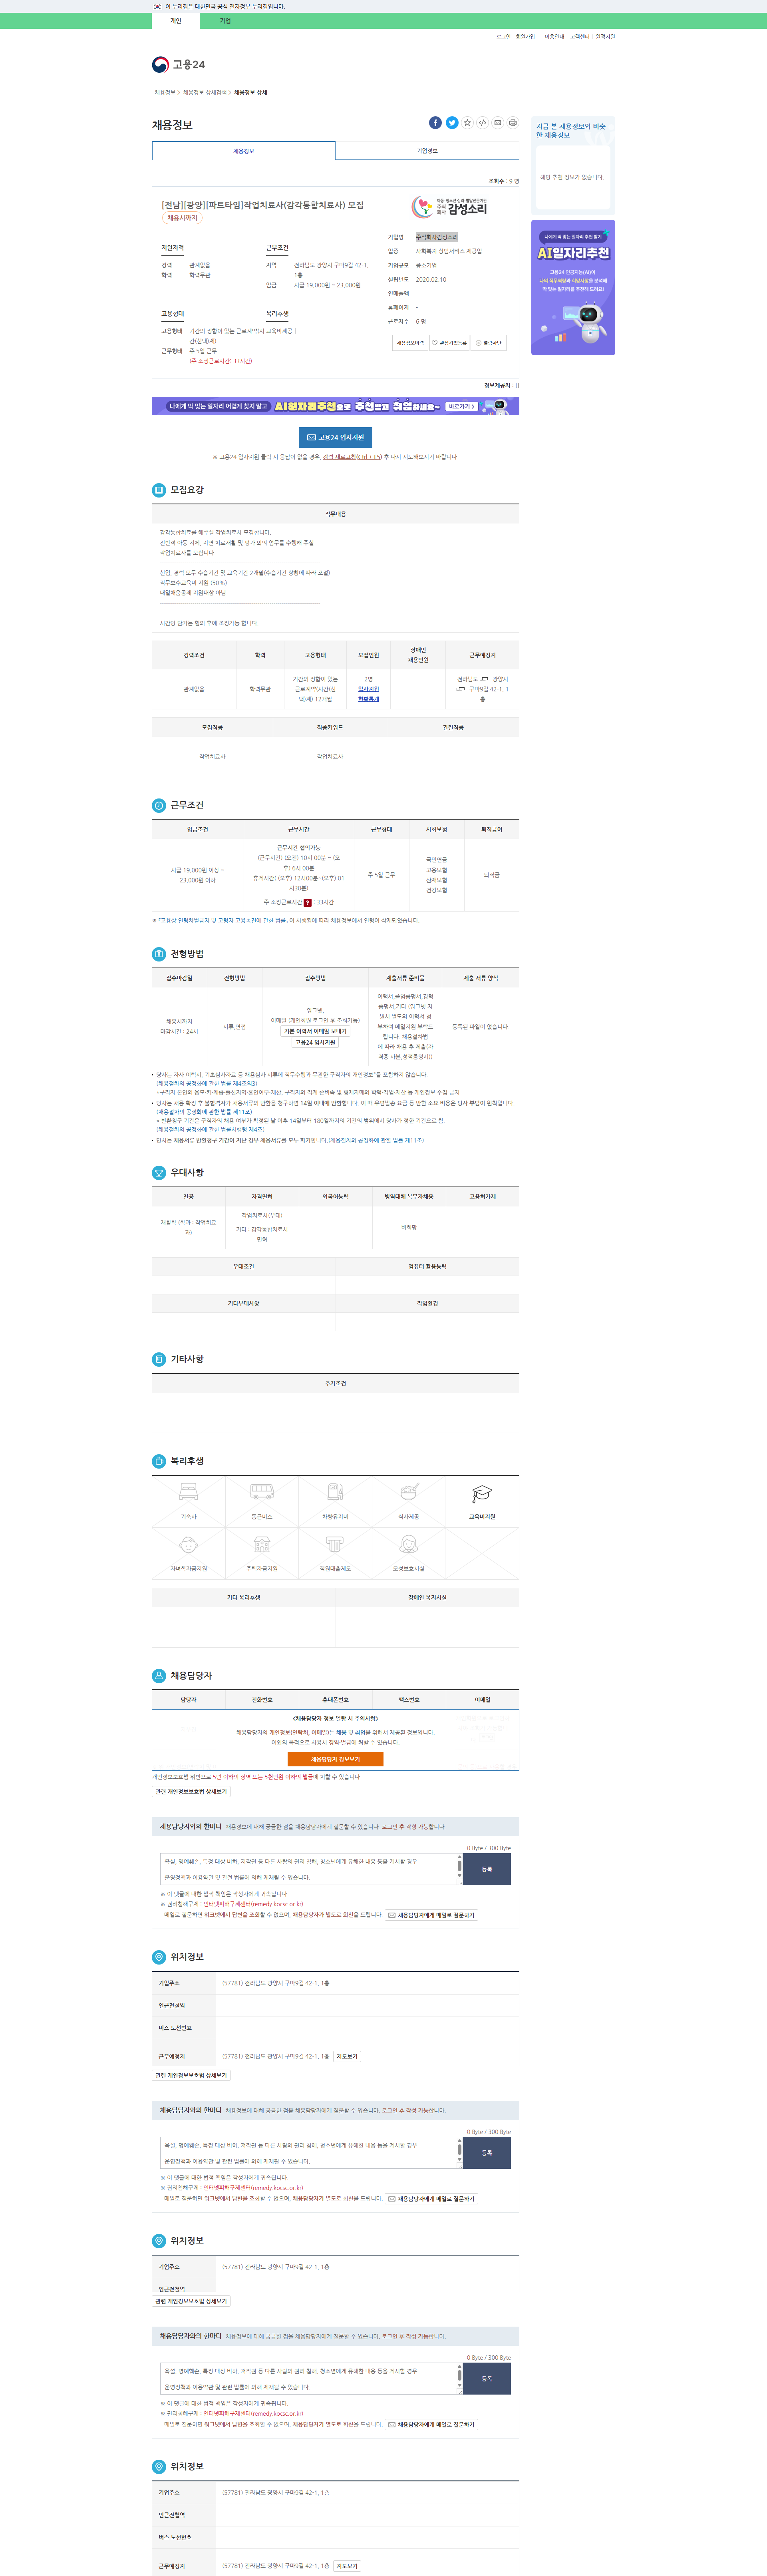Image resolution: width=767 pixels, height=2576 pixels.
Task: Click the 주식회사감성소리 company name
Action: [x=437, y=237]
